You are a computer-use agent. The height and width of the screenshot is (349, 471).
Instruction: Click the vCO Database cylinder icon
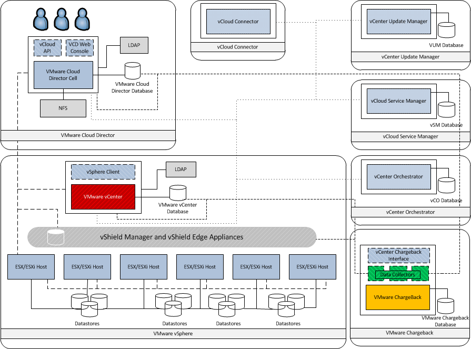click(x=446, y=185)
